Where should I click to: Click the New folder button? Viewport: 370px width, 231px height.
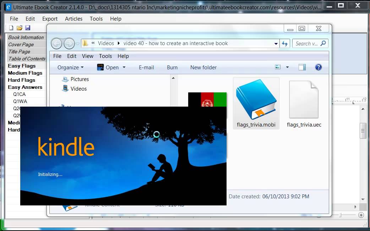point(203,67)
